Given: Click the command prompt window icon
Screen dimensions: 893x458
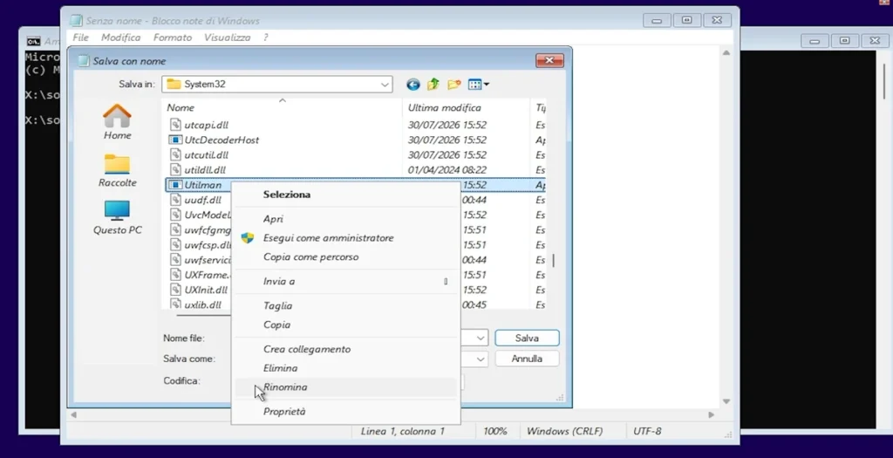Looking at the screenshot, I should click(x=34, y=41).
